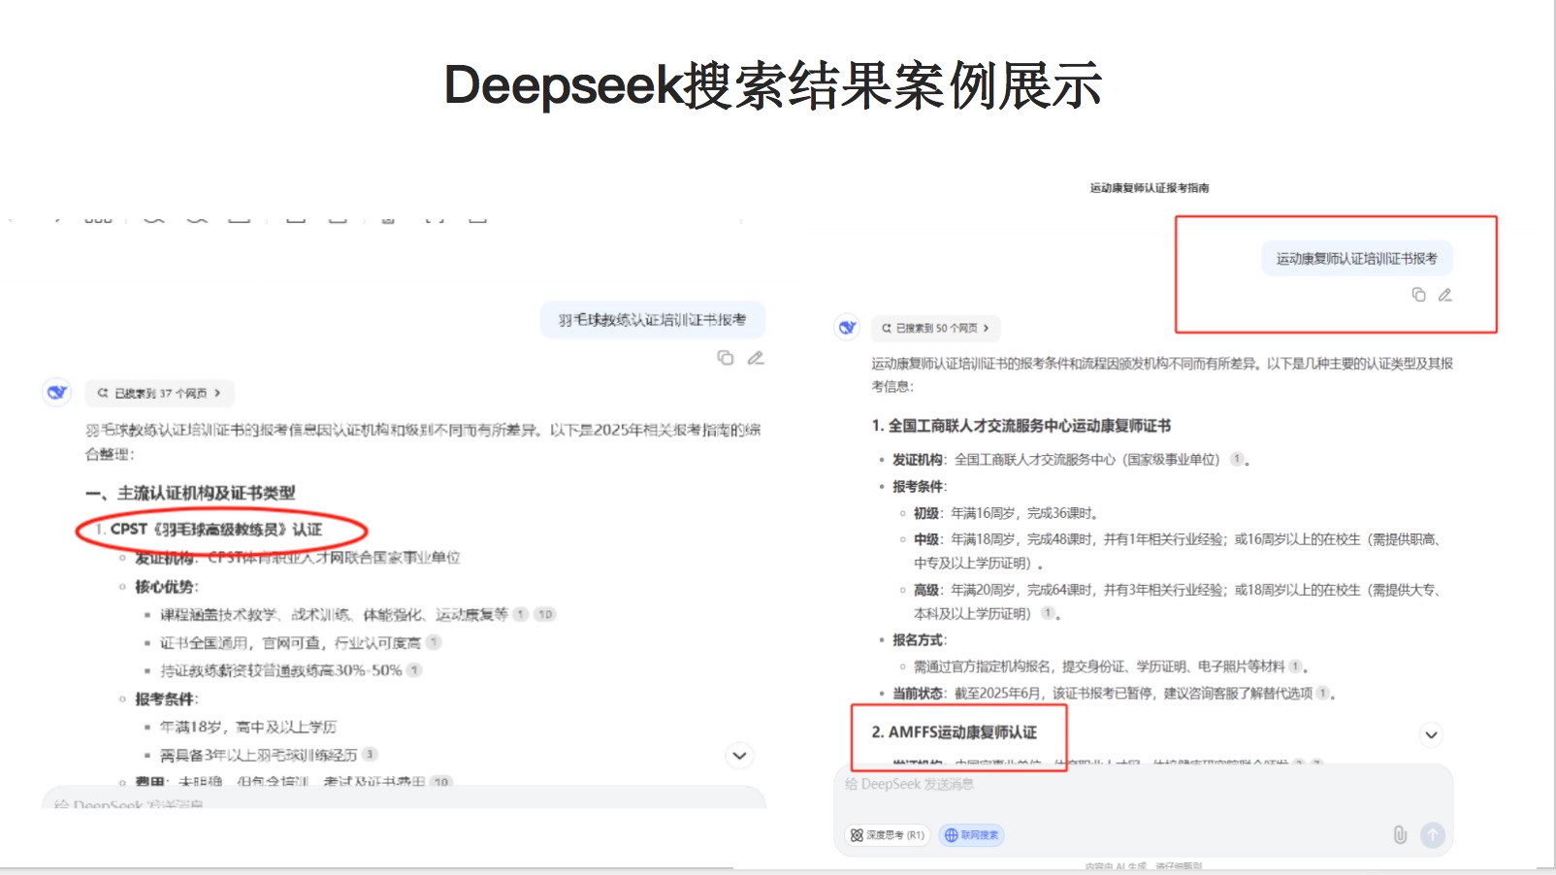Edit the badminton coach query message
The image size is (1556, 875).
[756, 358]
